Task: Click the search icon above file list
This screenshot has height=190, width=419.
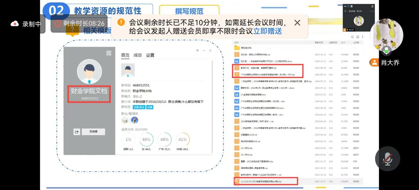Action: (x=352, y=37)
